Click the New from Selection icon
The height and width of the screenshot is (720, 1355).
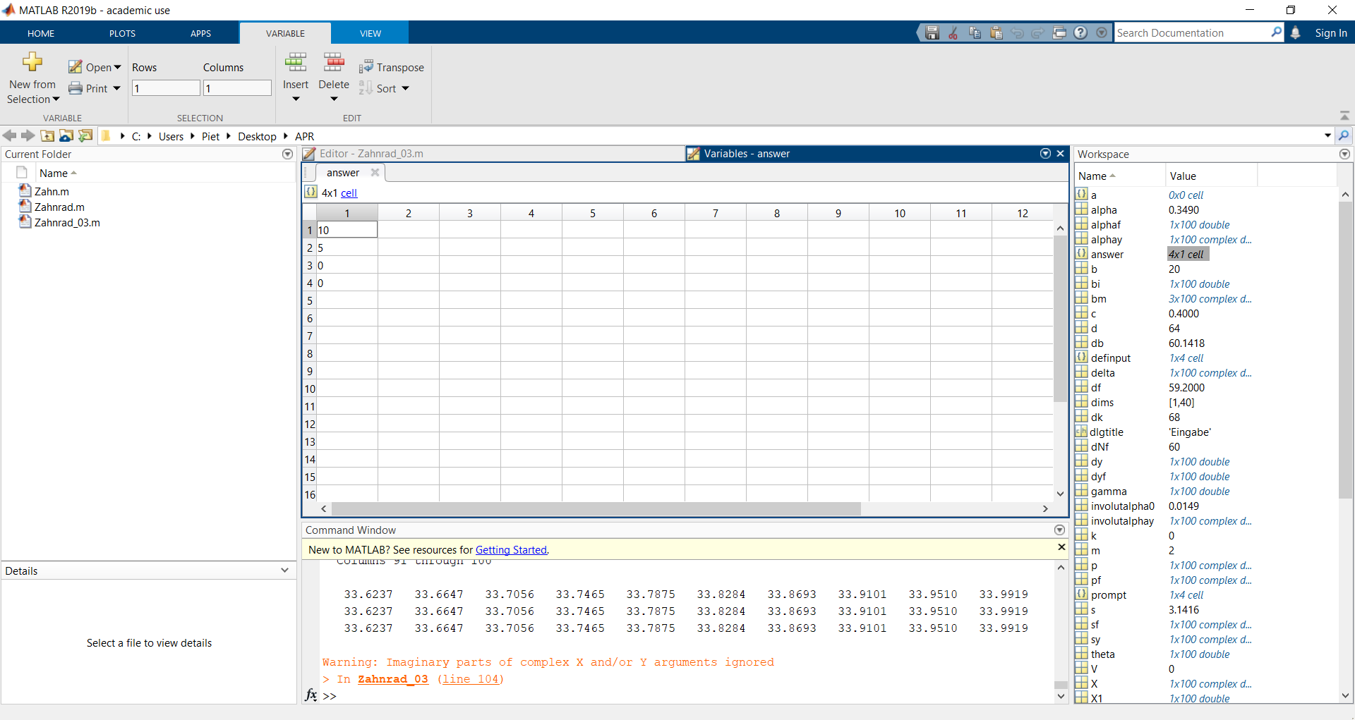pyautogui.click(x=32, y=63)
